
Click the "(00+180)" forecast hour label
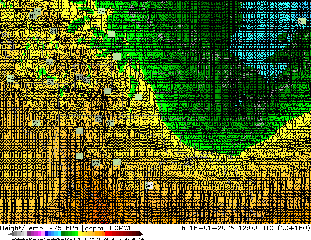[294, 228]
